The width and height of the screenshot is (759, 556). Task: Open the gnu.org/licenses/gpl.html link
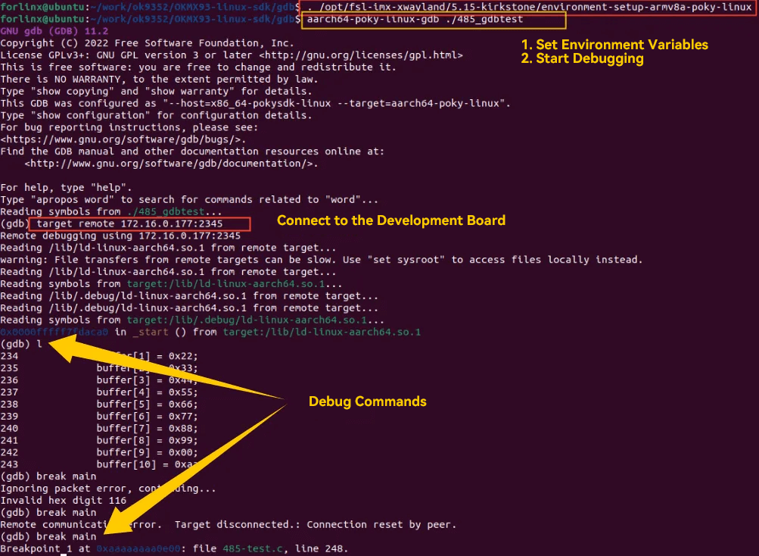(361, 55)
